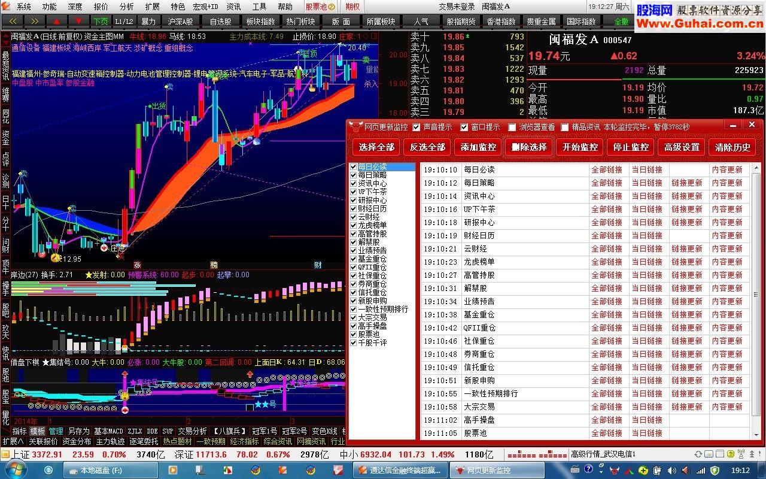Click 反选全部 button

point(428,147)
